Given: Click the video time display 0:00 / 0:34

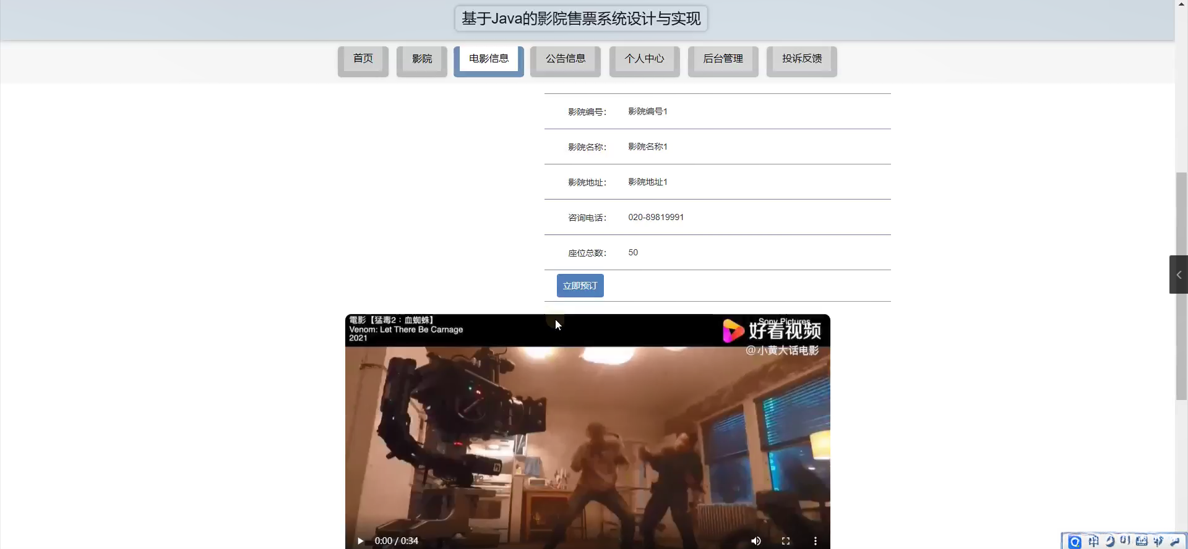Looking at the screenshot, I should click(x=397, y=541).
